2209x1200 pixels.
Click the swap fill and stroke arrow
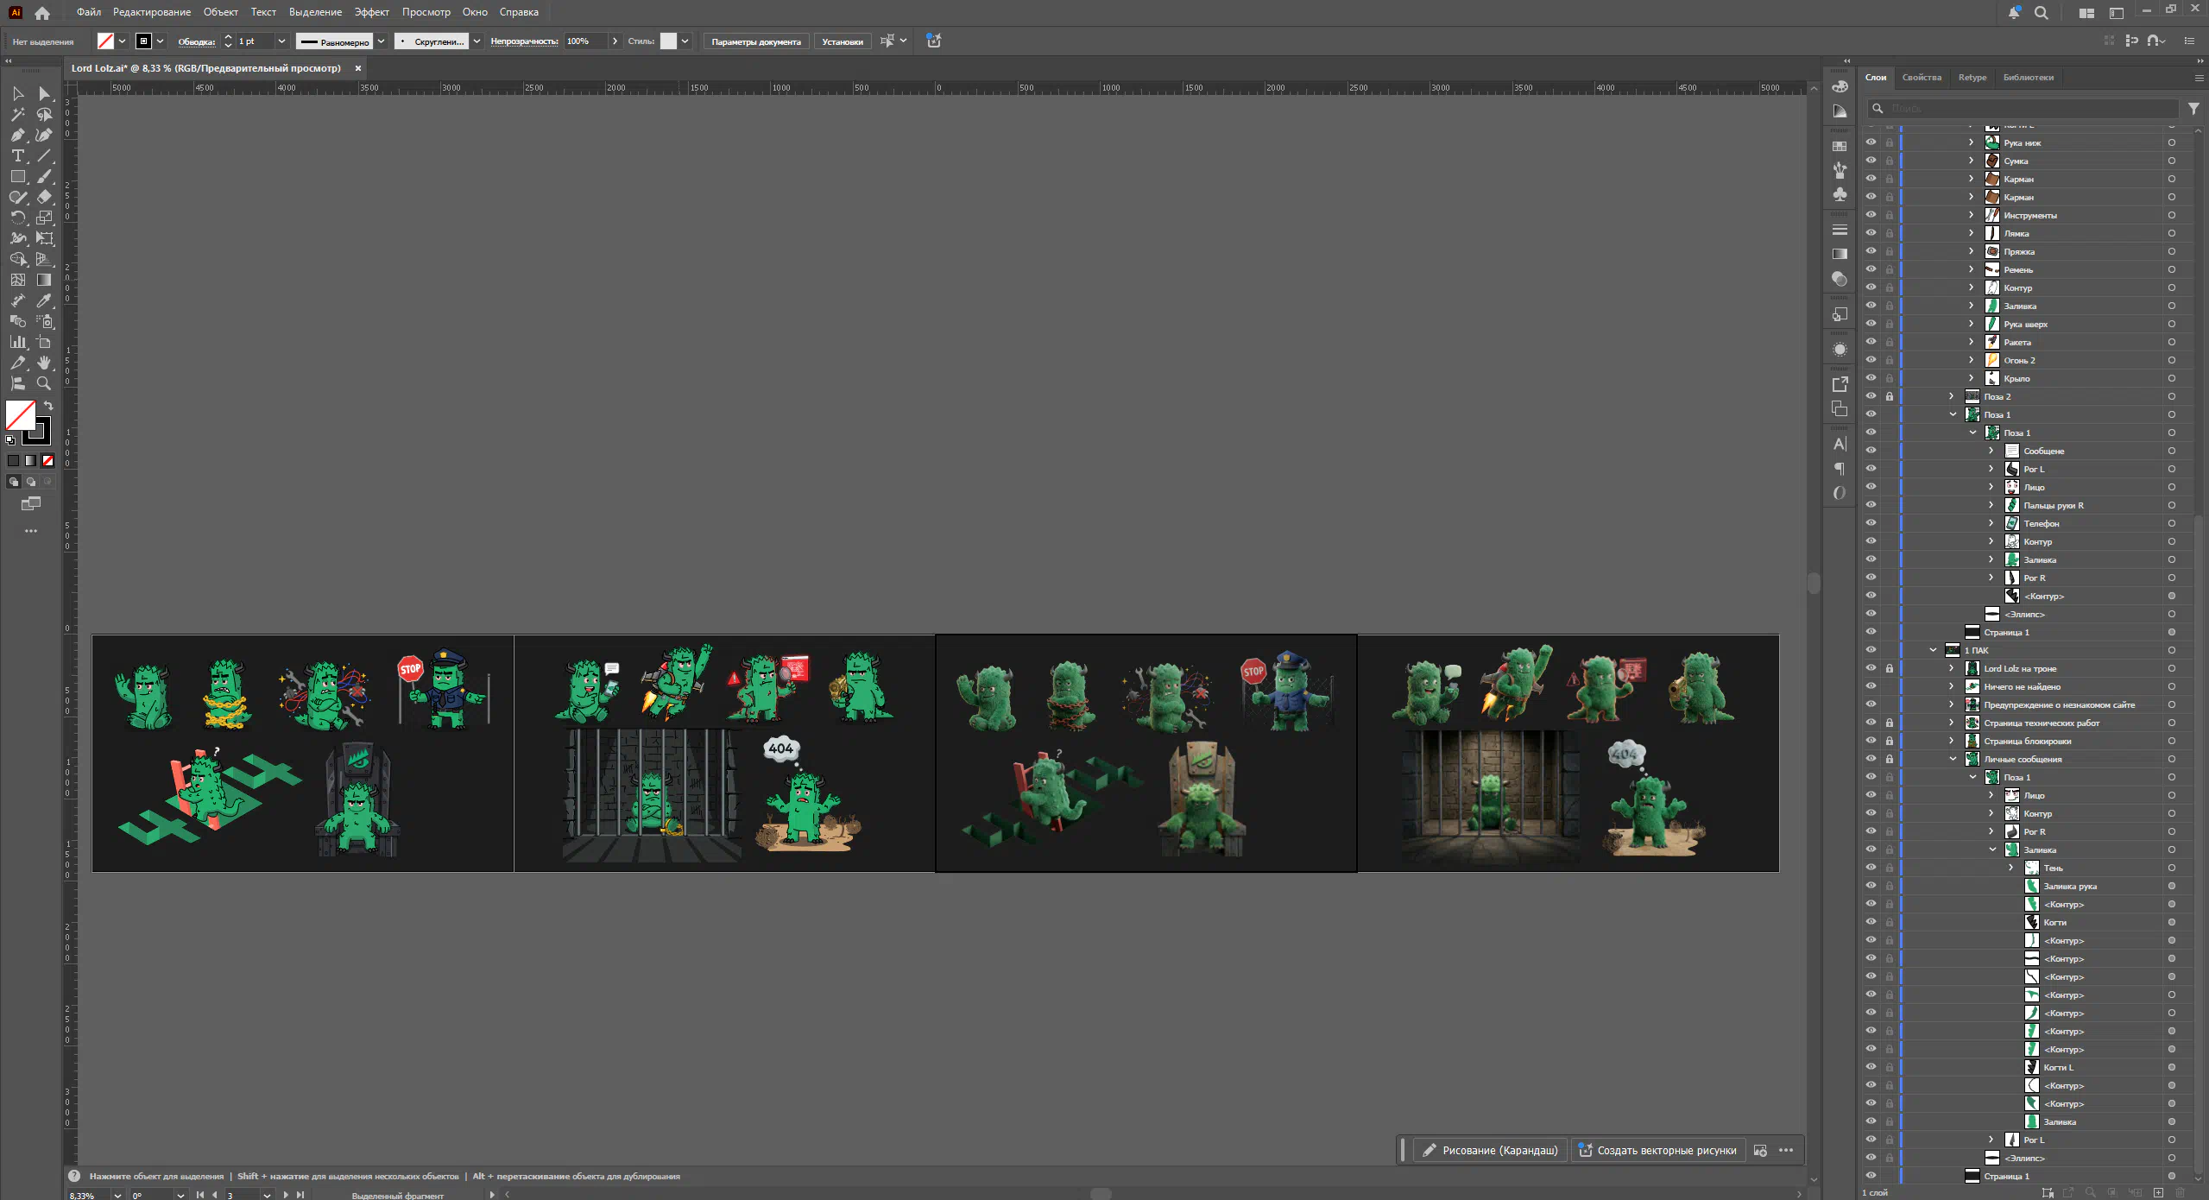click(x=49, y=406)
